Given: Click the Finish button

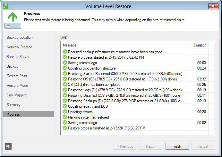Looking at the screenshot, I should click(x=177, y=146).
